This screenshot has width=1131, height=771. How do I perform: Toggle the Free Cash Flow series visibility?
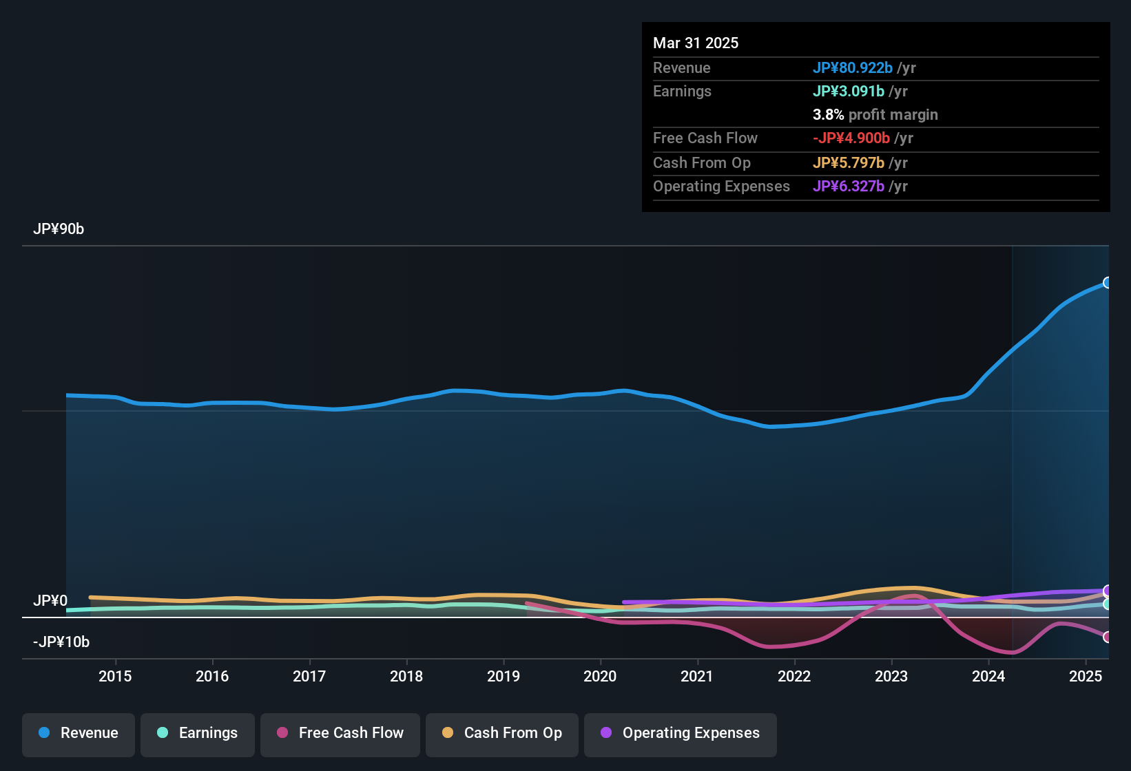click(340, 734)
